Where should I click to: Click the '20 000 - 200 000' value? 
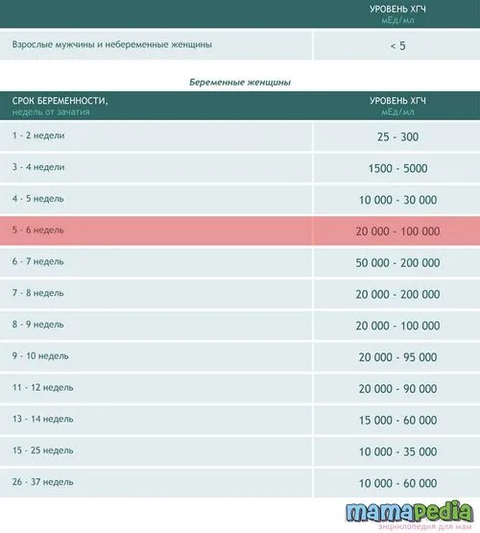(397, 295)
